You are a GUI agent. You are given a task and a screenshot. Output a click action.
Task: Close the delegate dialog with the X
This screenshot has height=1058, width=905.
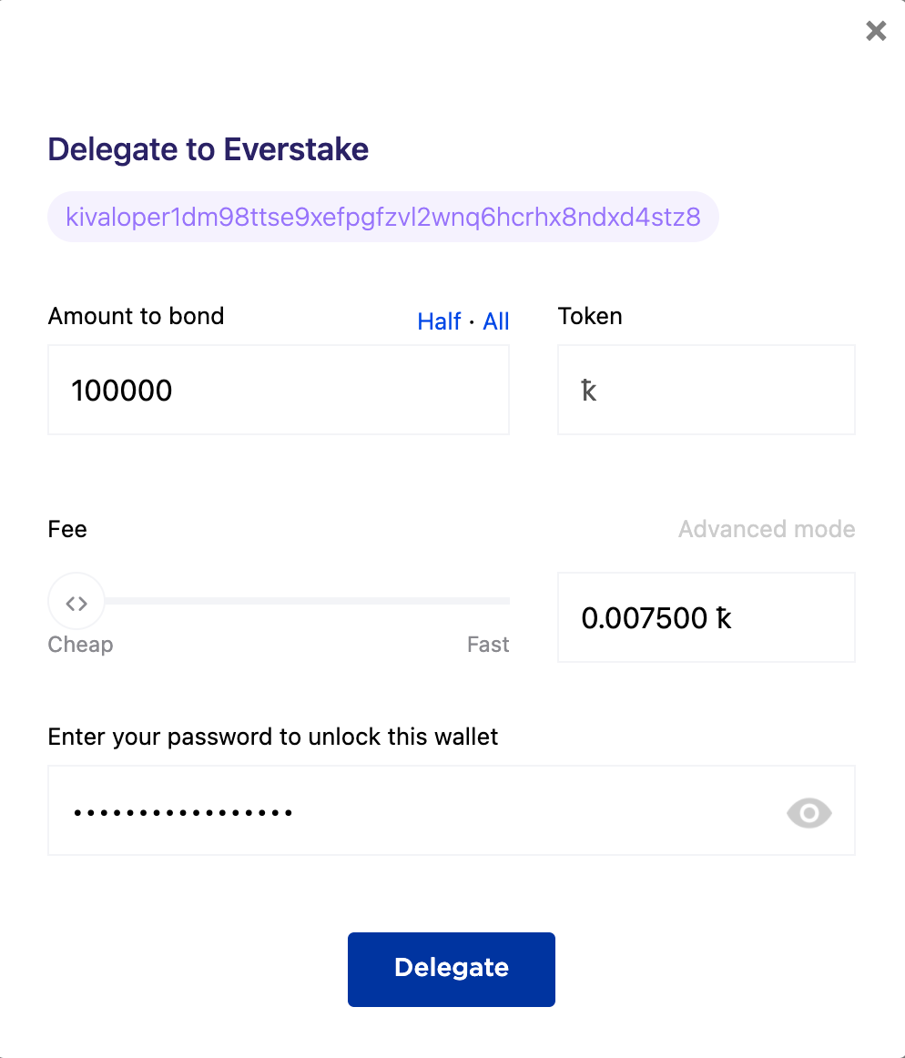[x=876, y=30]
